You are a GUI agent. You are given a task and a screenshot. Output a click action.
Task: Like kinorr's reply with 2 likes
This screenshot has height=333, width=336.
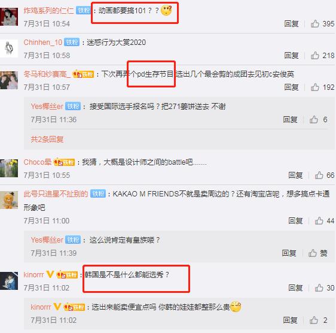coord(314,320)
